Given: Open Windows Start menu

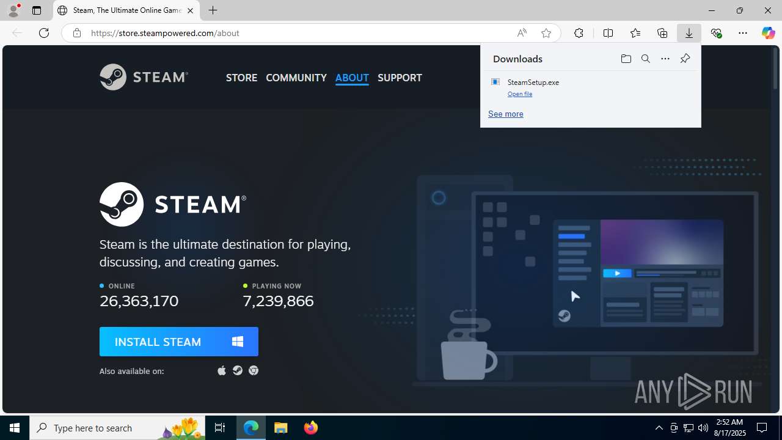Looking at the screenshot, I should coord(15,428).
